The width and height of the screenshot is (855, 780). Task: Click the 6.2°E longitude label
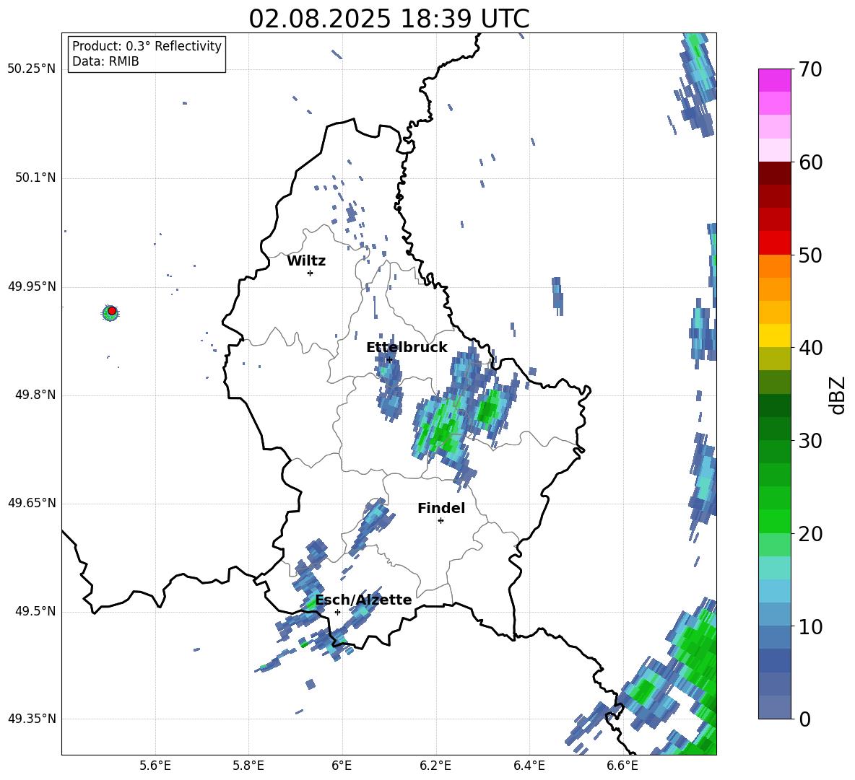(435, 766)
